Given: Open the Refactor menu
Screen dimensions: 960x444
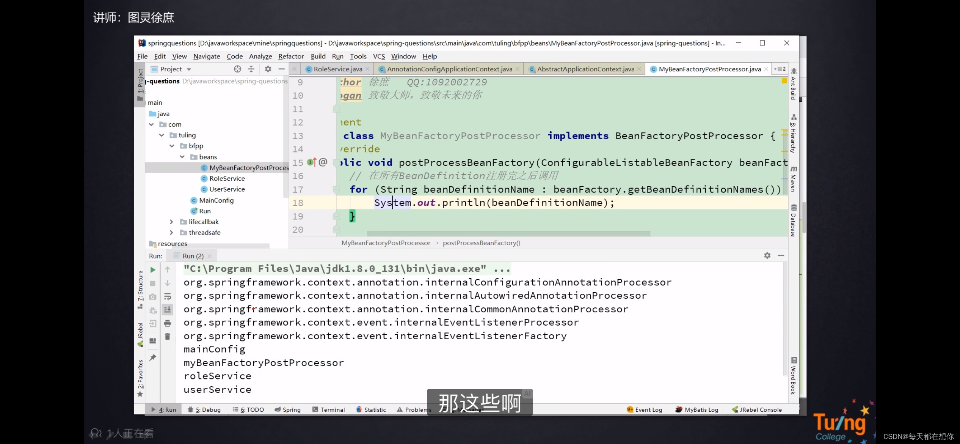Looking at the screenshot, I should tap(291, 56).
